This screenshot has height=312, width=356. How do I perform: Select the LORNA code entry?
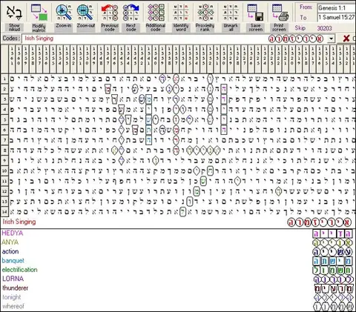coord(13,279)
